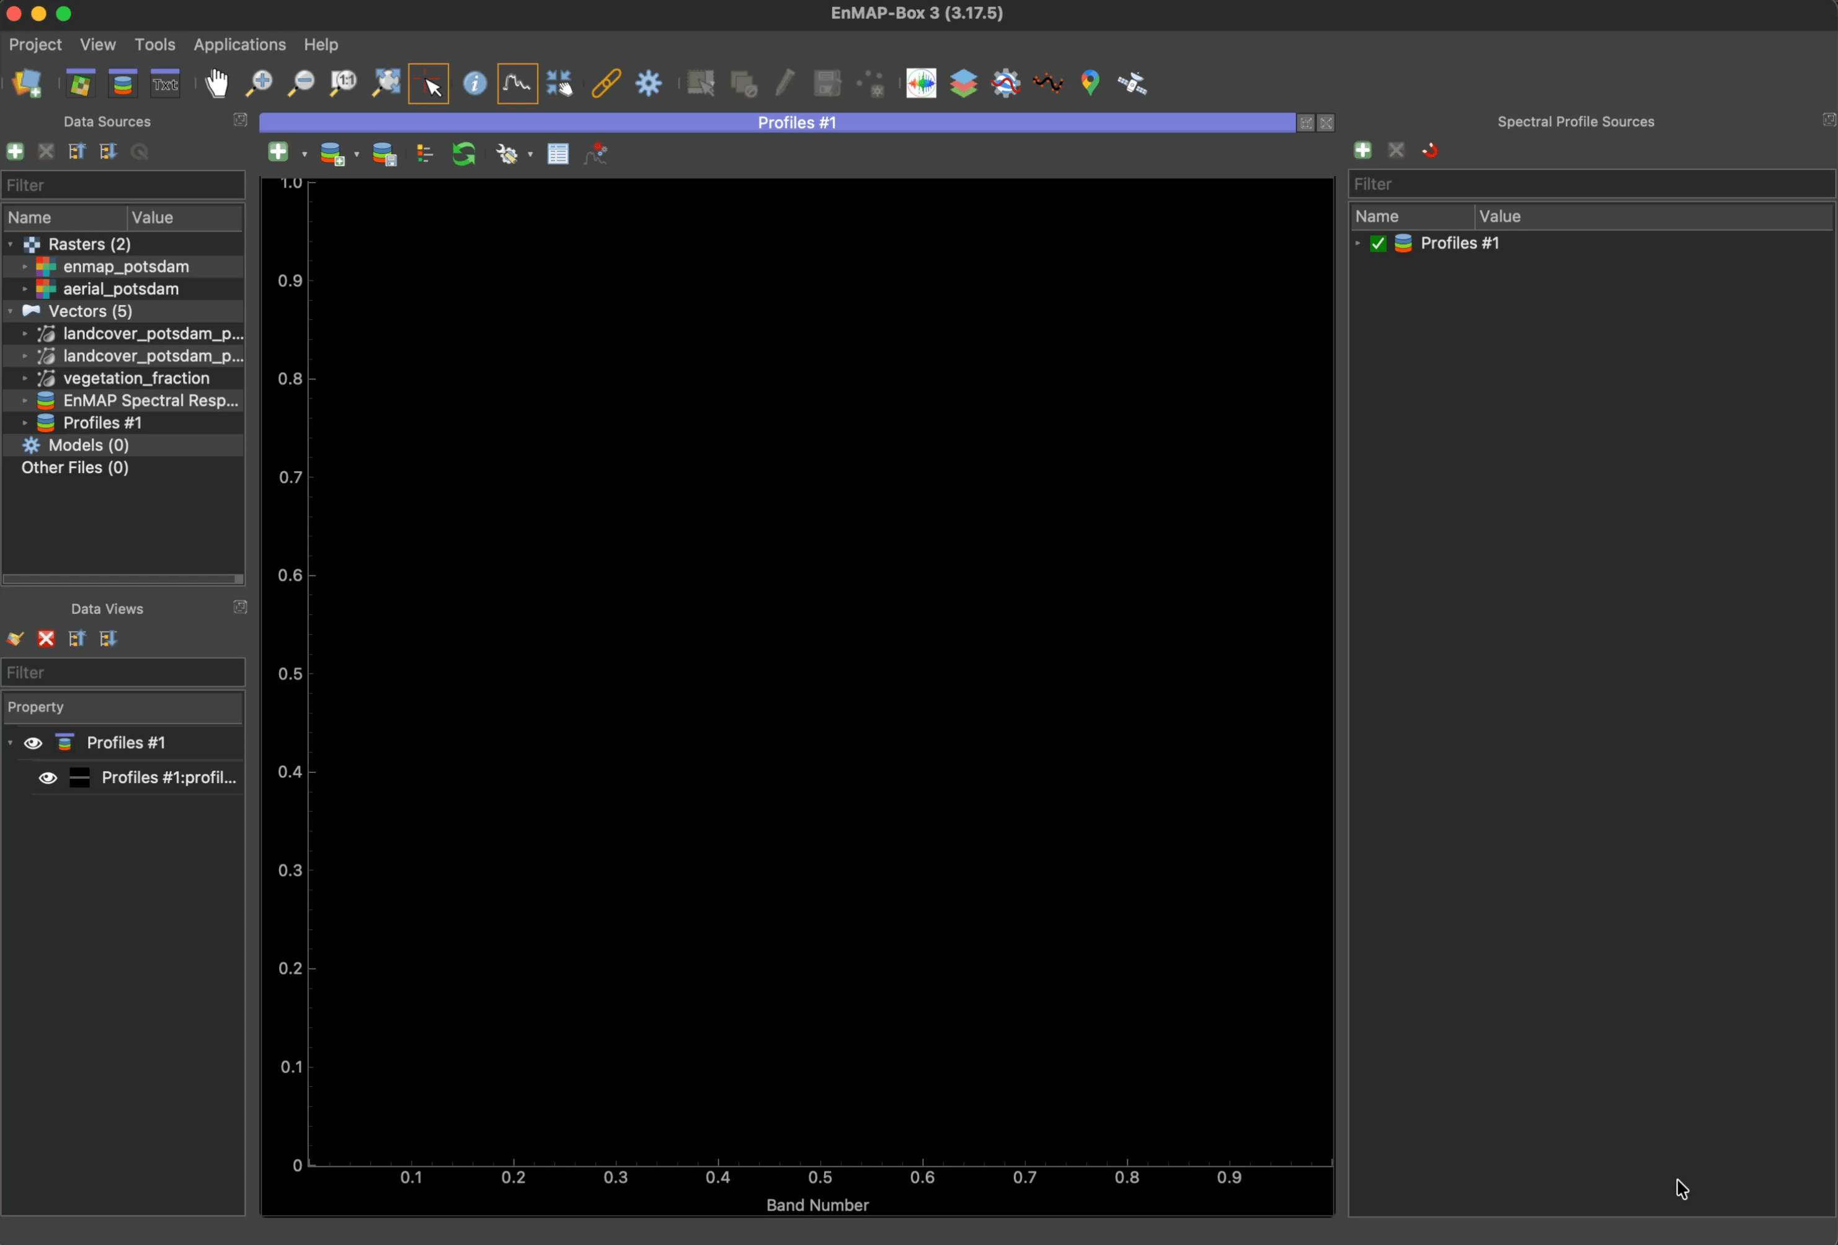This screenshot has width=1838, height=1245.
Task: Open the add-profile dropdown arrow
Action: (x=304, y=154)
